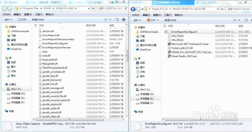Click refresh icon in right MAGIX VEGAS window
The height and width of the screenshot is (132, 252).
coord(222,9)
